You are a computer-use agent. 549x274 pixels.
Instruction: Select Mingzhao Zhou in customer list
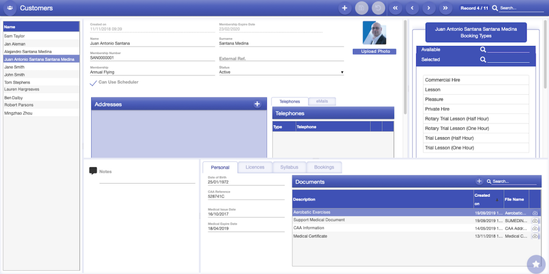point(41,113)
